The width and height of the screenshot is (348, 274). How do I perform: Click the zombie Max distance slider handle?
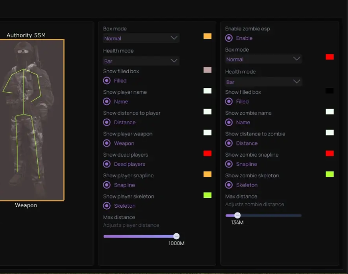pos(237,215)
